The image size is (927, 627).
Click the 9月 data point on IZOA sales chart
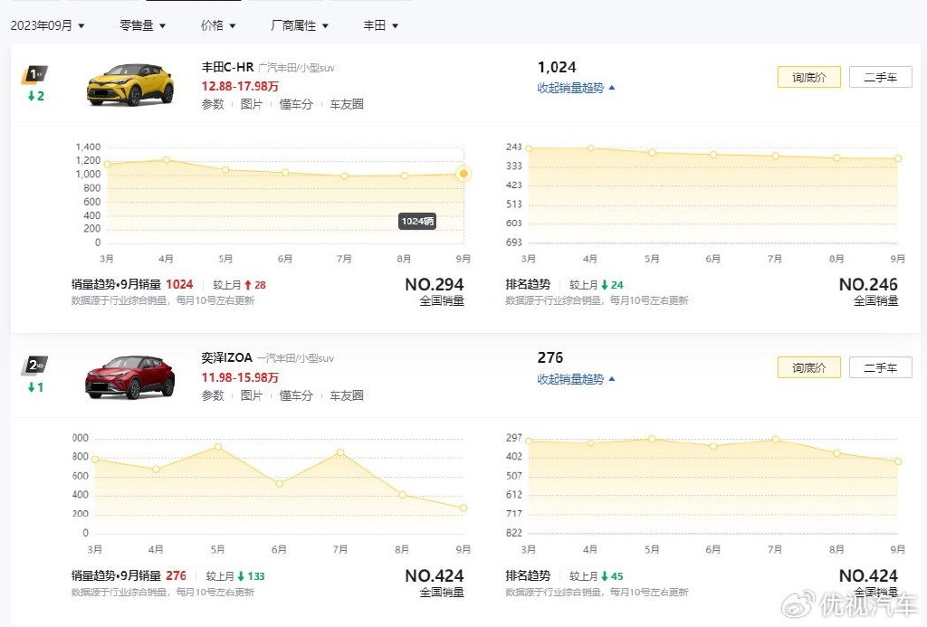[463, 508]
